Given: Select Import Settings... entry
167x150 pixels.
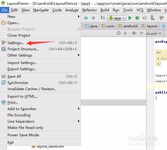Looking at the screenshot, I should point(40,63).
